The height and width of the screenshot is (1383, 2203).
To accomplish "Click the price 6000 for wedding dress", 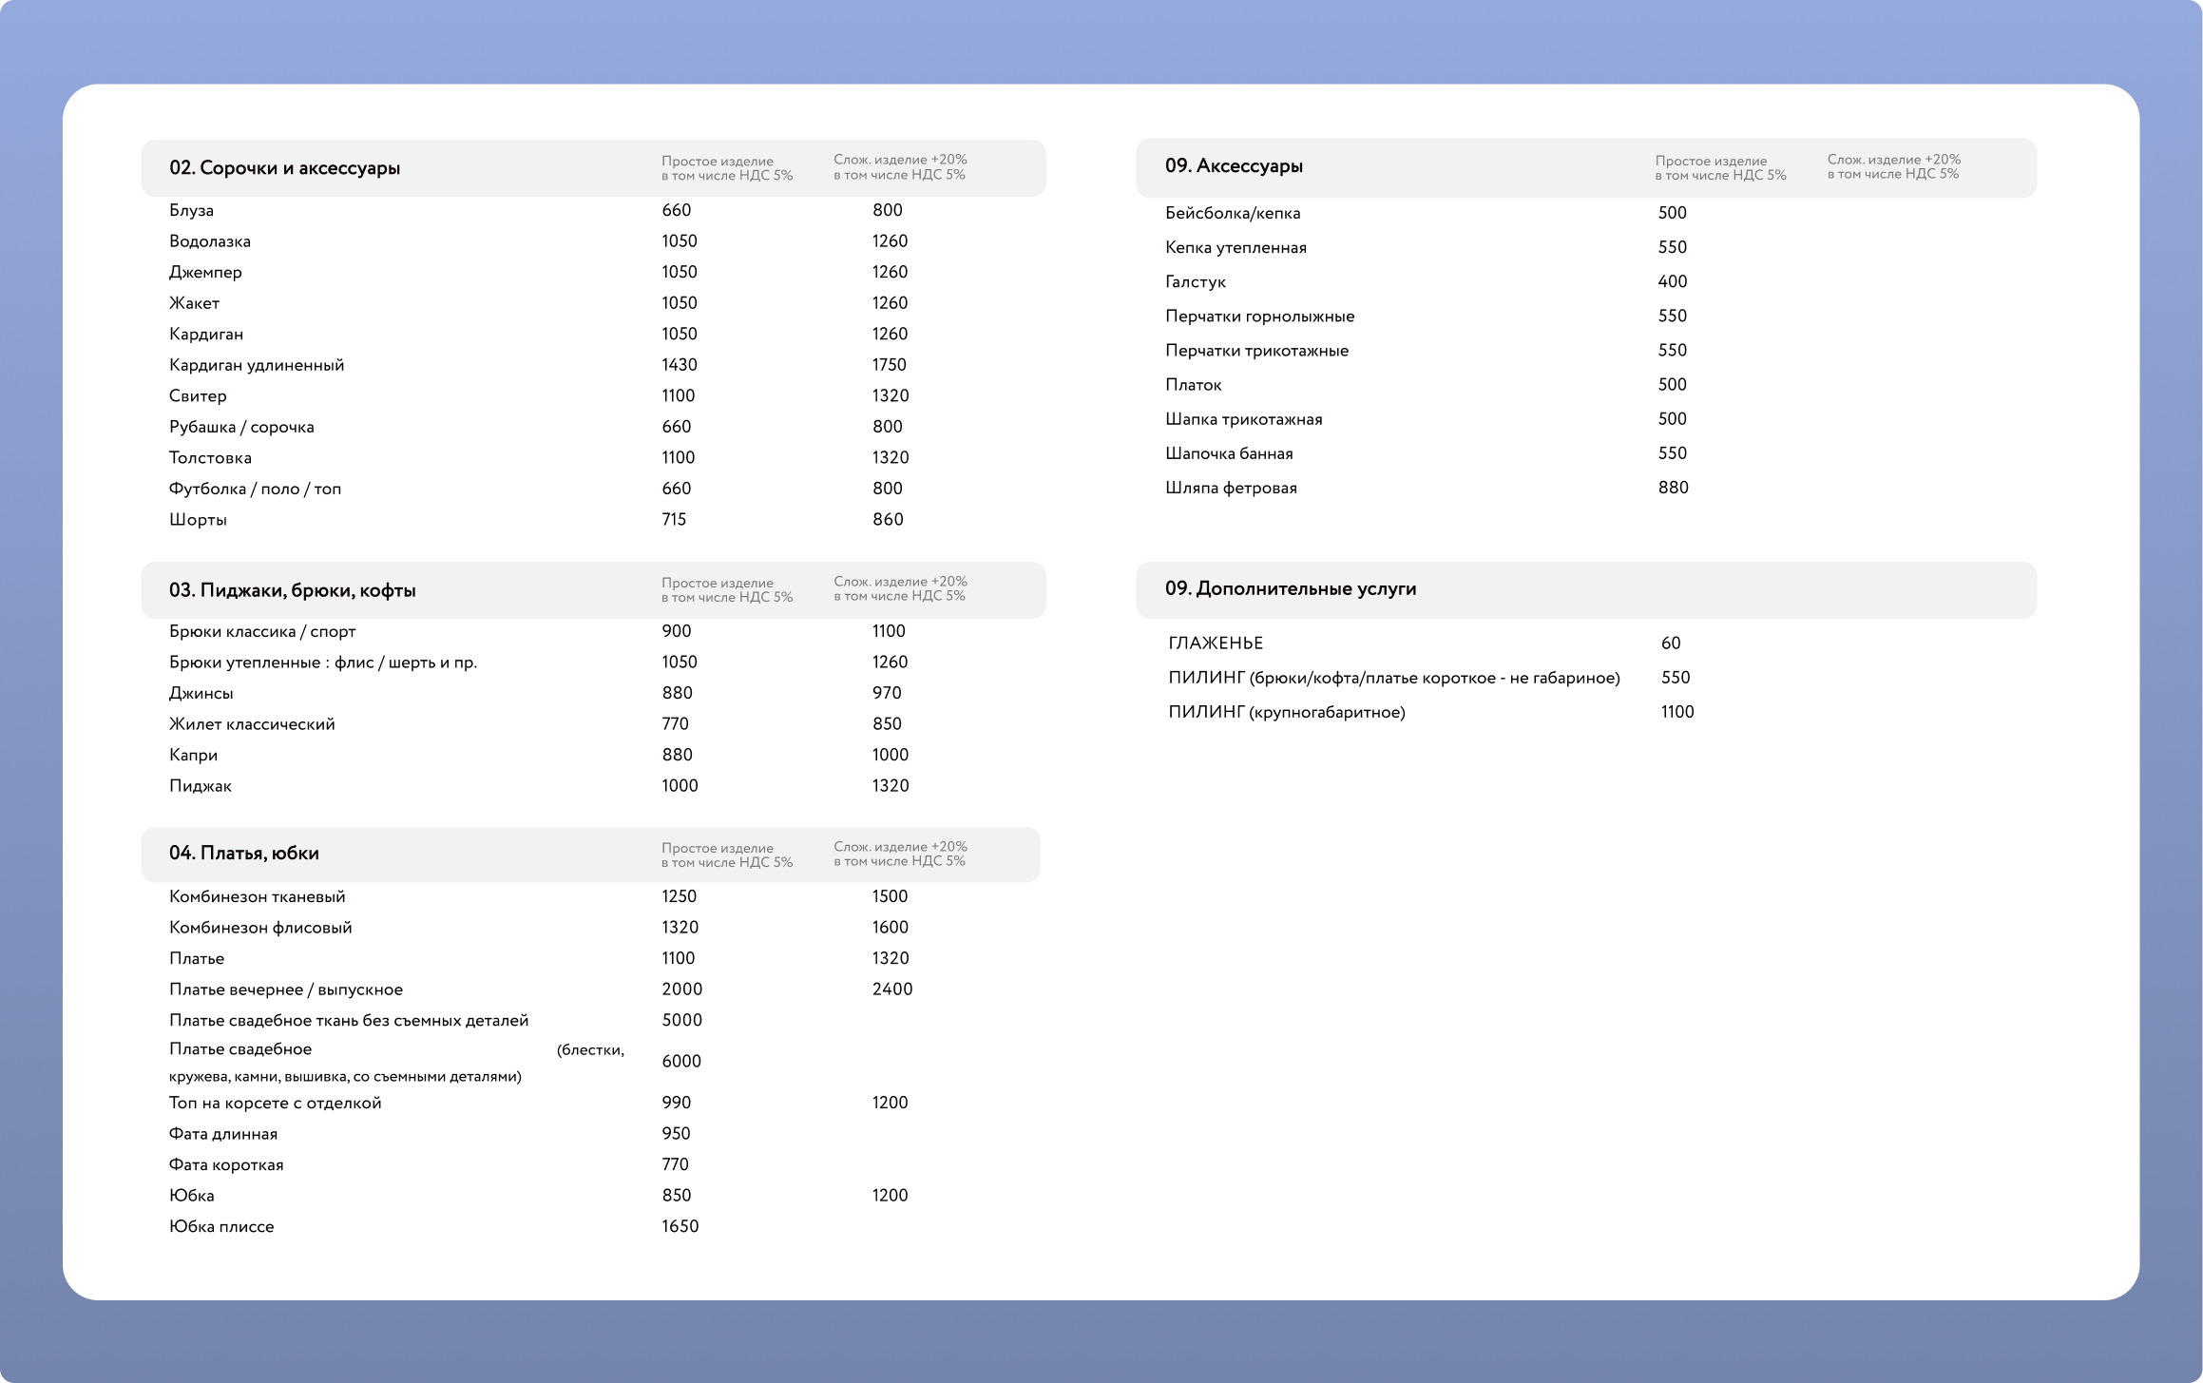I will click(680, 1061).
